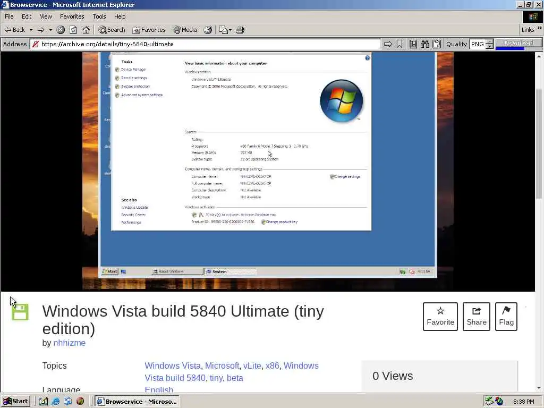
Task: Open the tiny topic link
Action: [216, 378]
